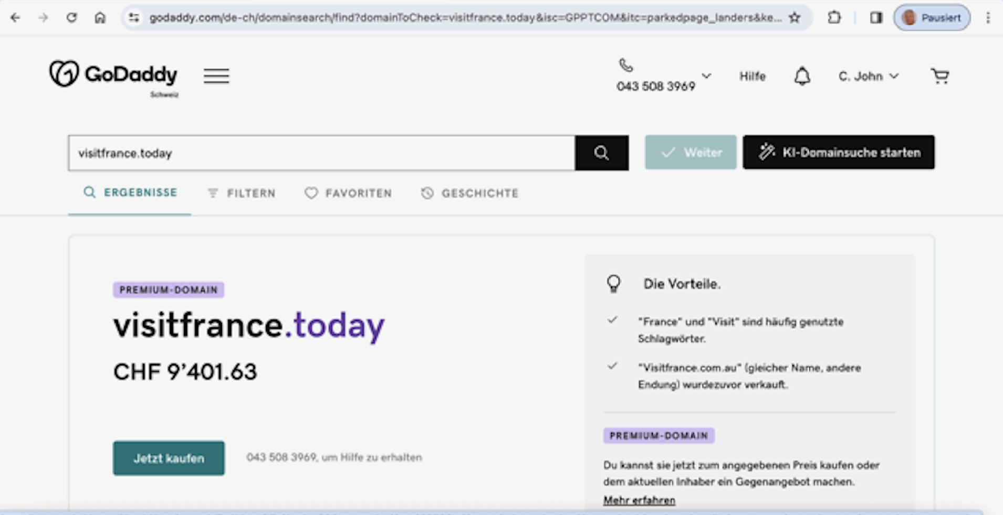View site information icon in address bar
This screenshot has height=515, width=1003.
[x=134, y=18]
